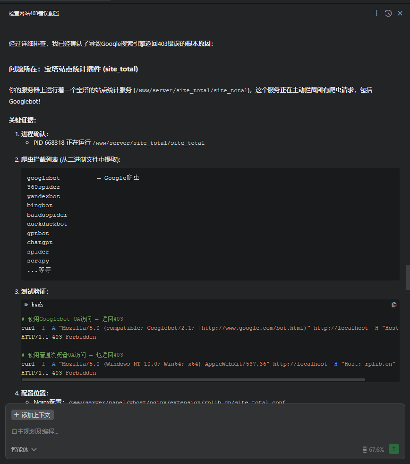The width and height of the screenshot is (410, 464).
Task: Click the terminal icon beside the bash label
Action: pyautogui.click(x=27, y=305)
